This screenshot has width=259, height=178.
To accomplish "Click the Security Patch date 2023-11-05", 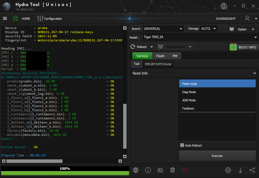I will tap(47, 36).
